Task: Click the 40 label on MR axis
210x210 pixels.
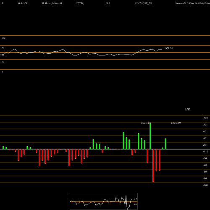Action: point(205,138)
